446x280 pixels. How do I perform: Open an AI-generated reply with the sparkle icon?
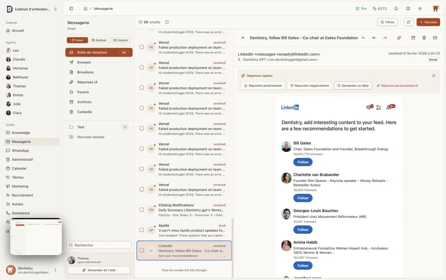click(399, 38)
